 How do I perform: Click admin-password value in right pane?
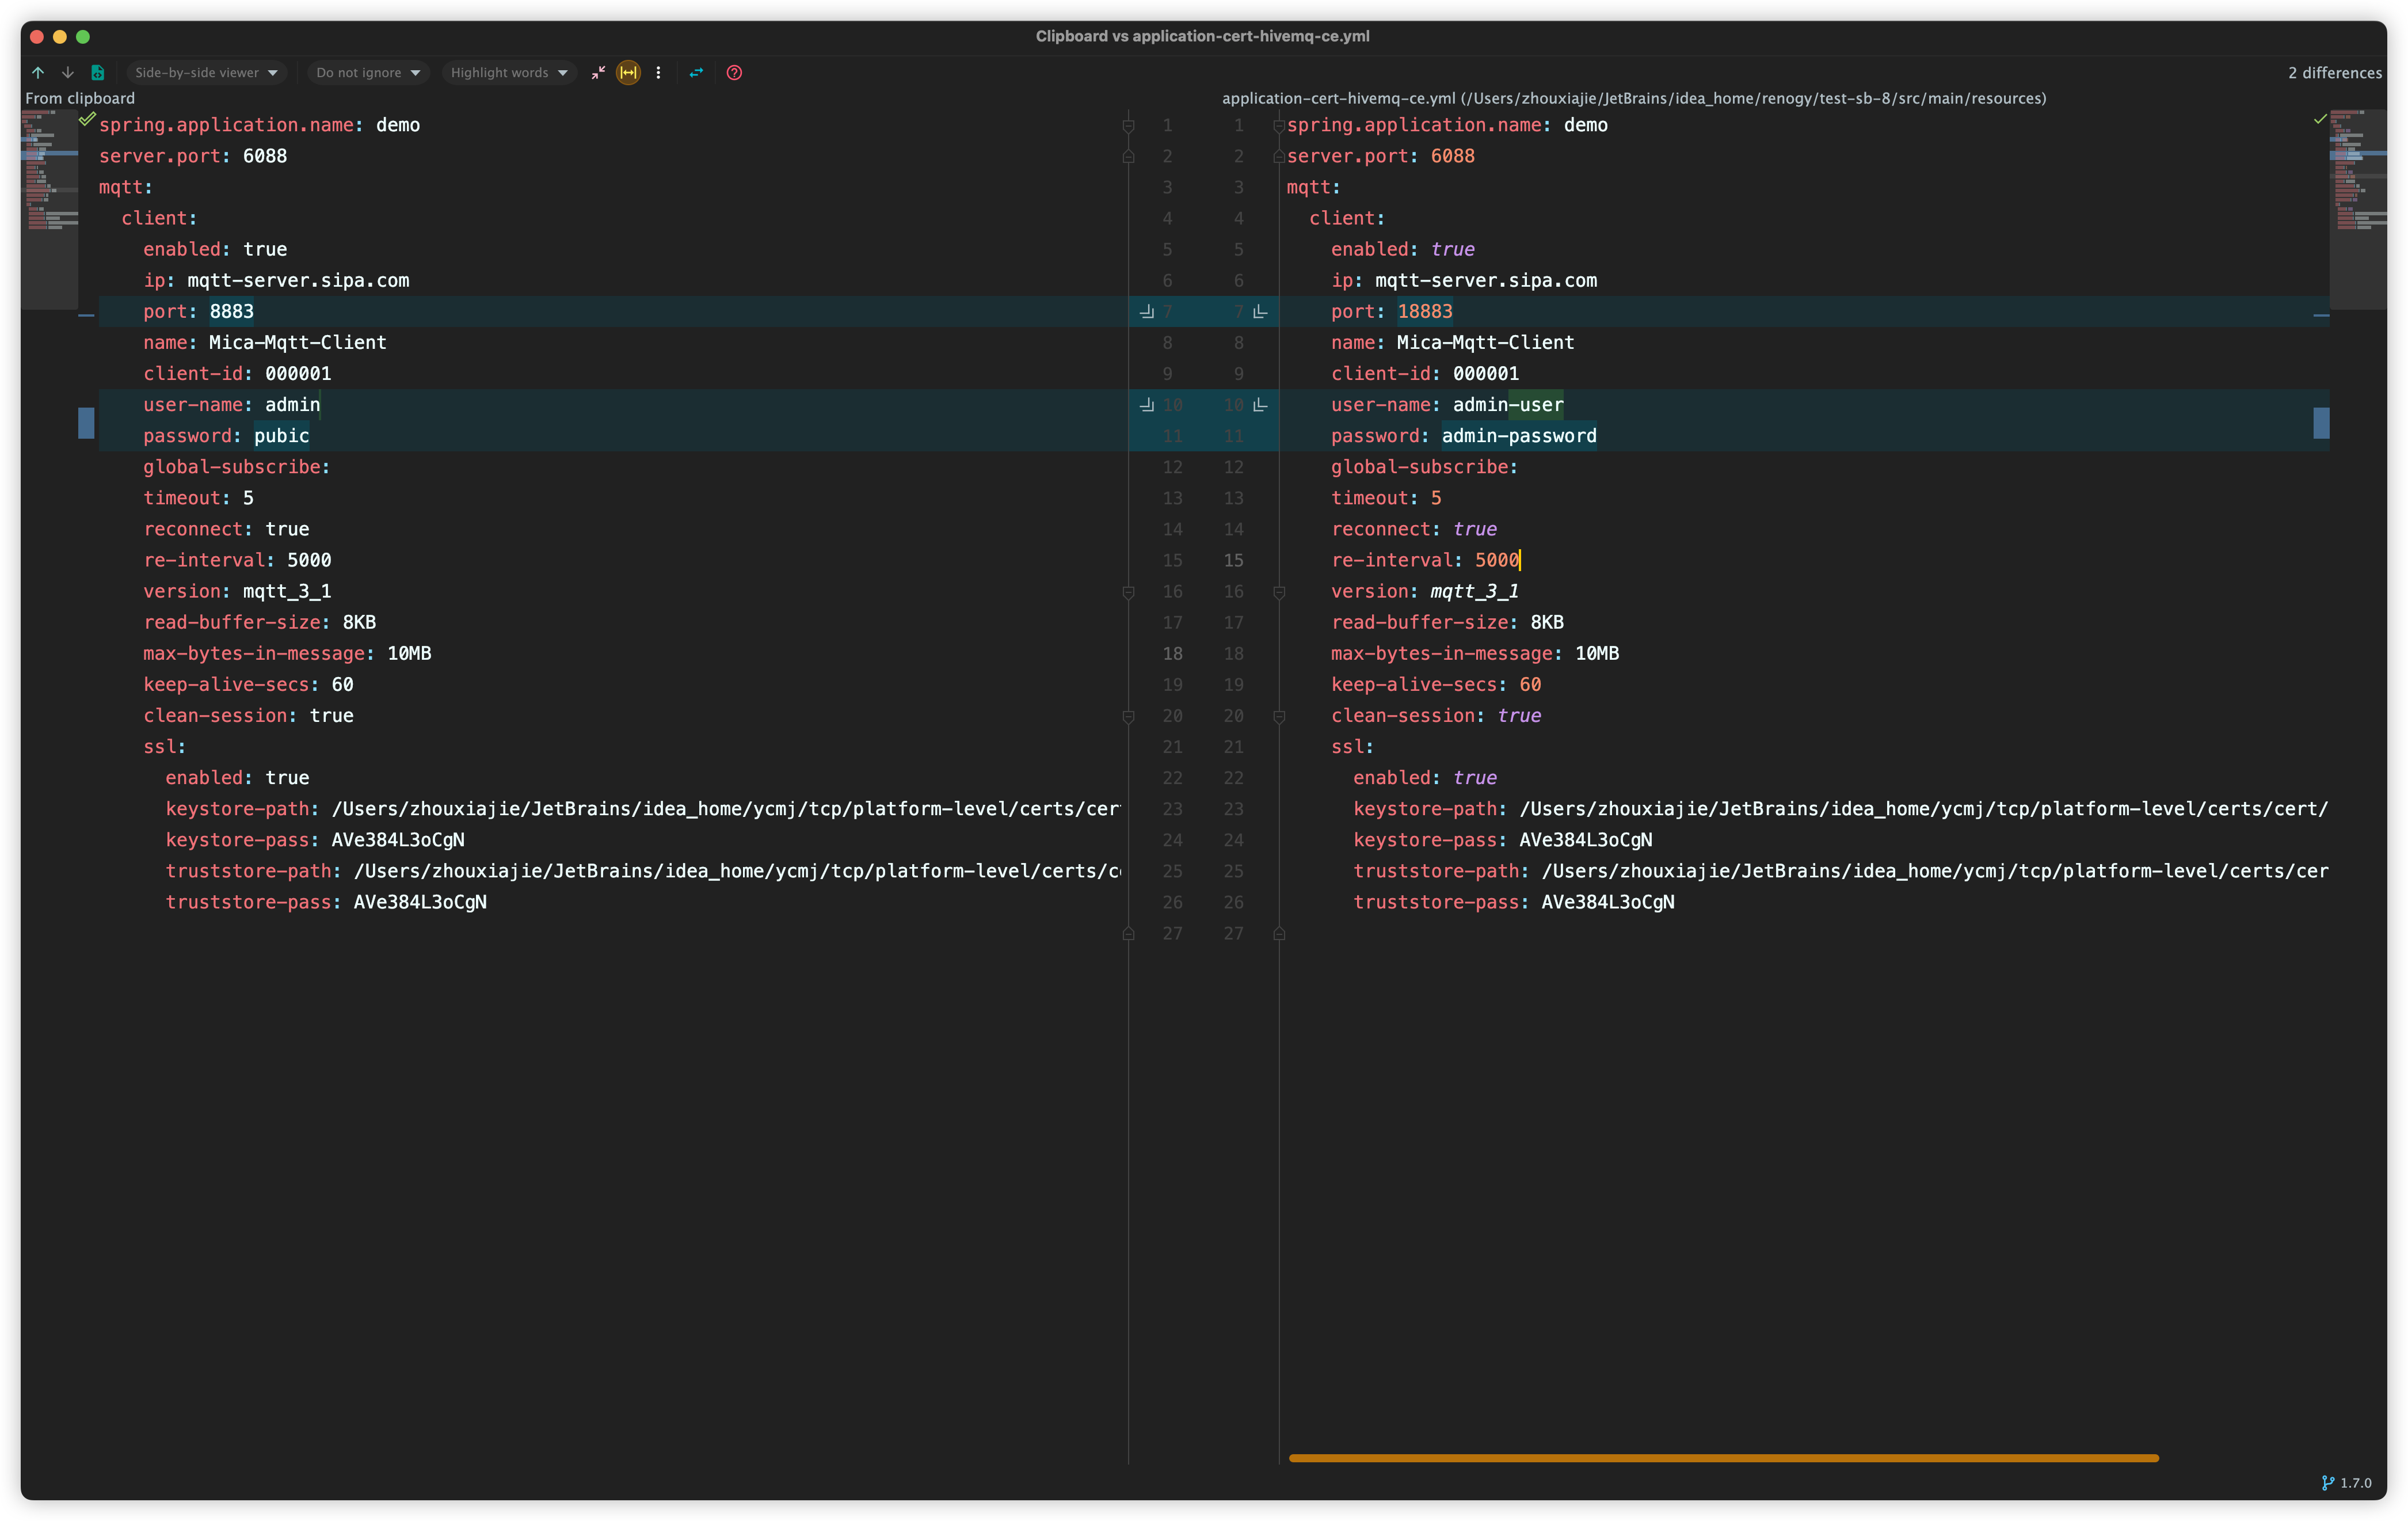1518,436
